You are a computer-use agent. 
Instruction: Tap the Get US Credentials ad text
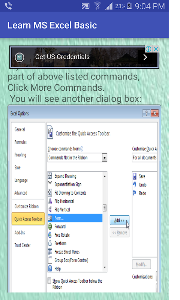(62, 57)
